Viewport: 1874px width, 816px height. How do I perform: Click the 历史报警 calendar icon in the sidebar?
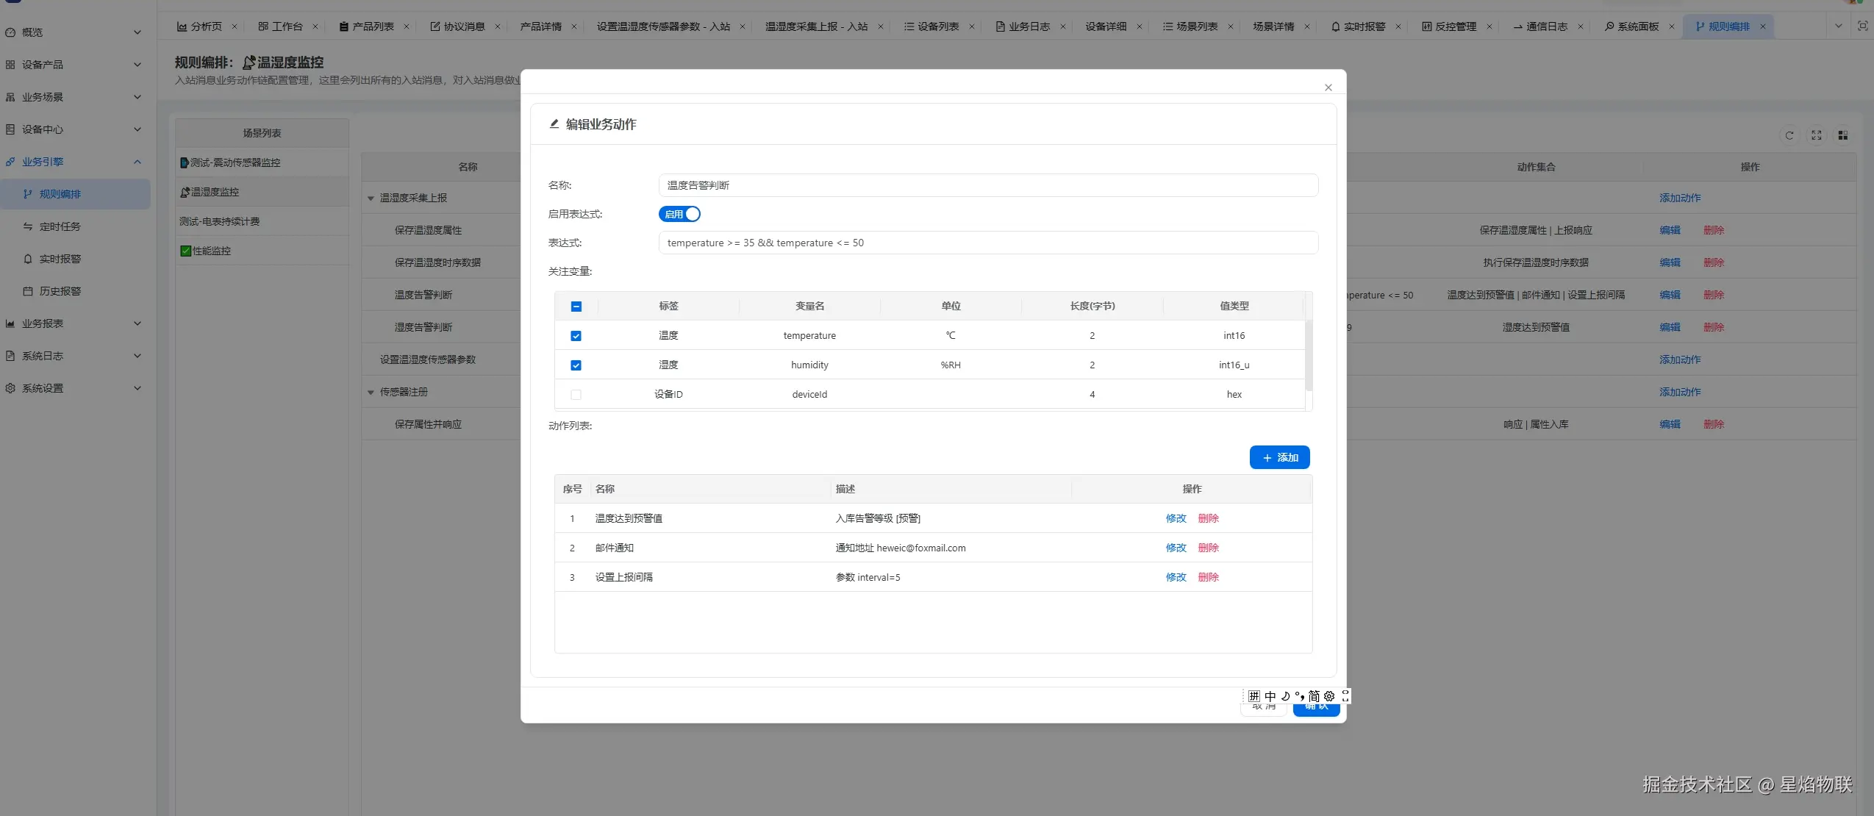(x=28, y=291)
